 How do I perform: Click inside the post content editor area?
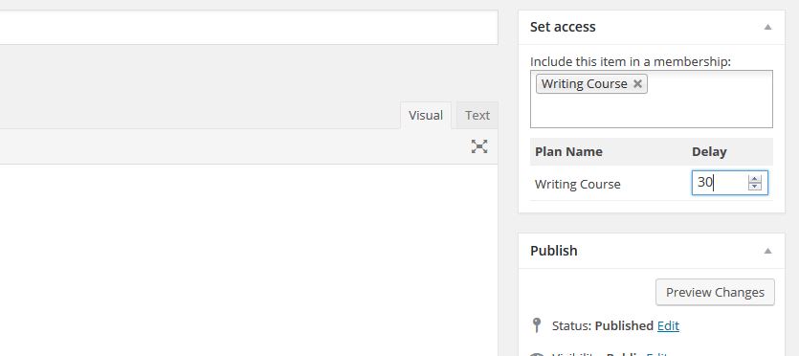click(x=249, y=259)
